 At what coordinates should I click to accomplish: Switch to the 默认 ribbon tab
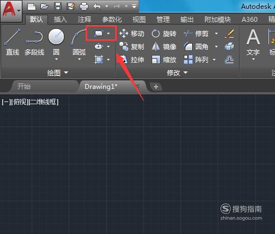[x=37, y=19]
